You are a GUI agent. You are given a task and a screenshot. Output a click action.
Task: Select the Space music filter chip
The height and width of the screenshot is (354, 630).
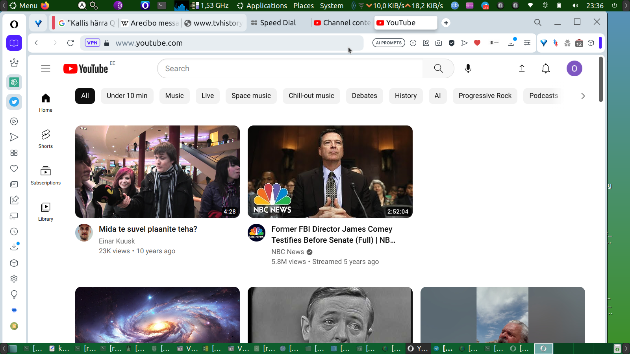coord(251,96)
